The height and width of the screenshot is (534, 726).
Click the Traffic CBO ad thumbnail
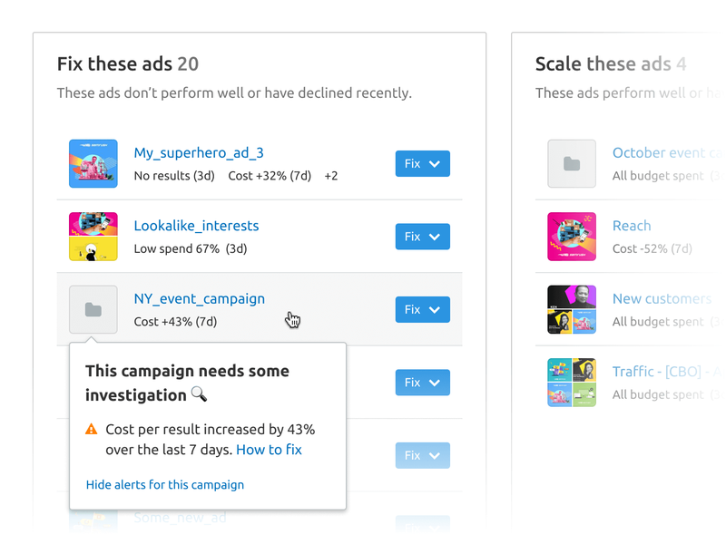(x=572, y=382)
